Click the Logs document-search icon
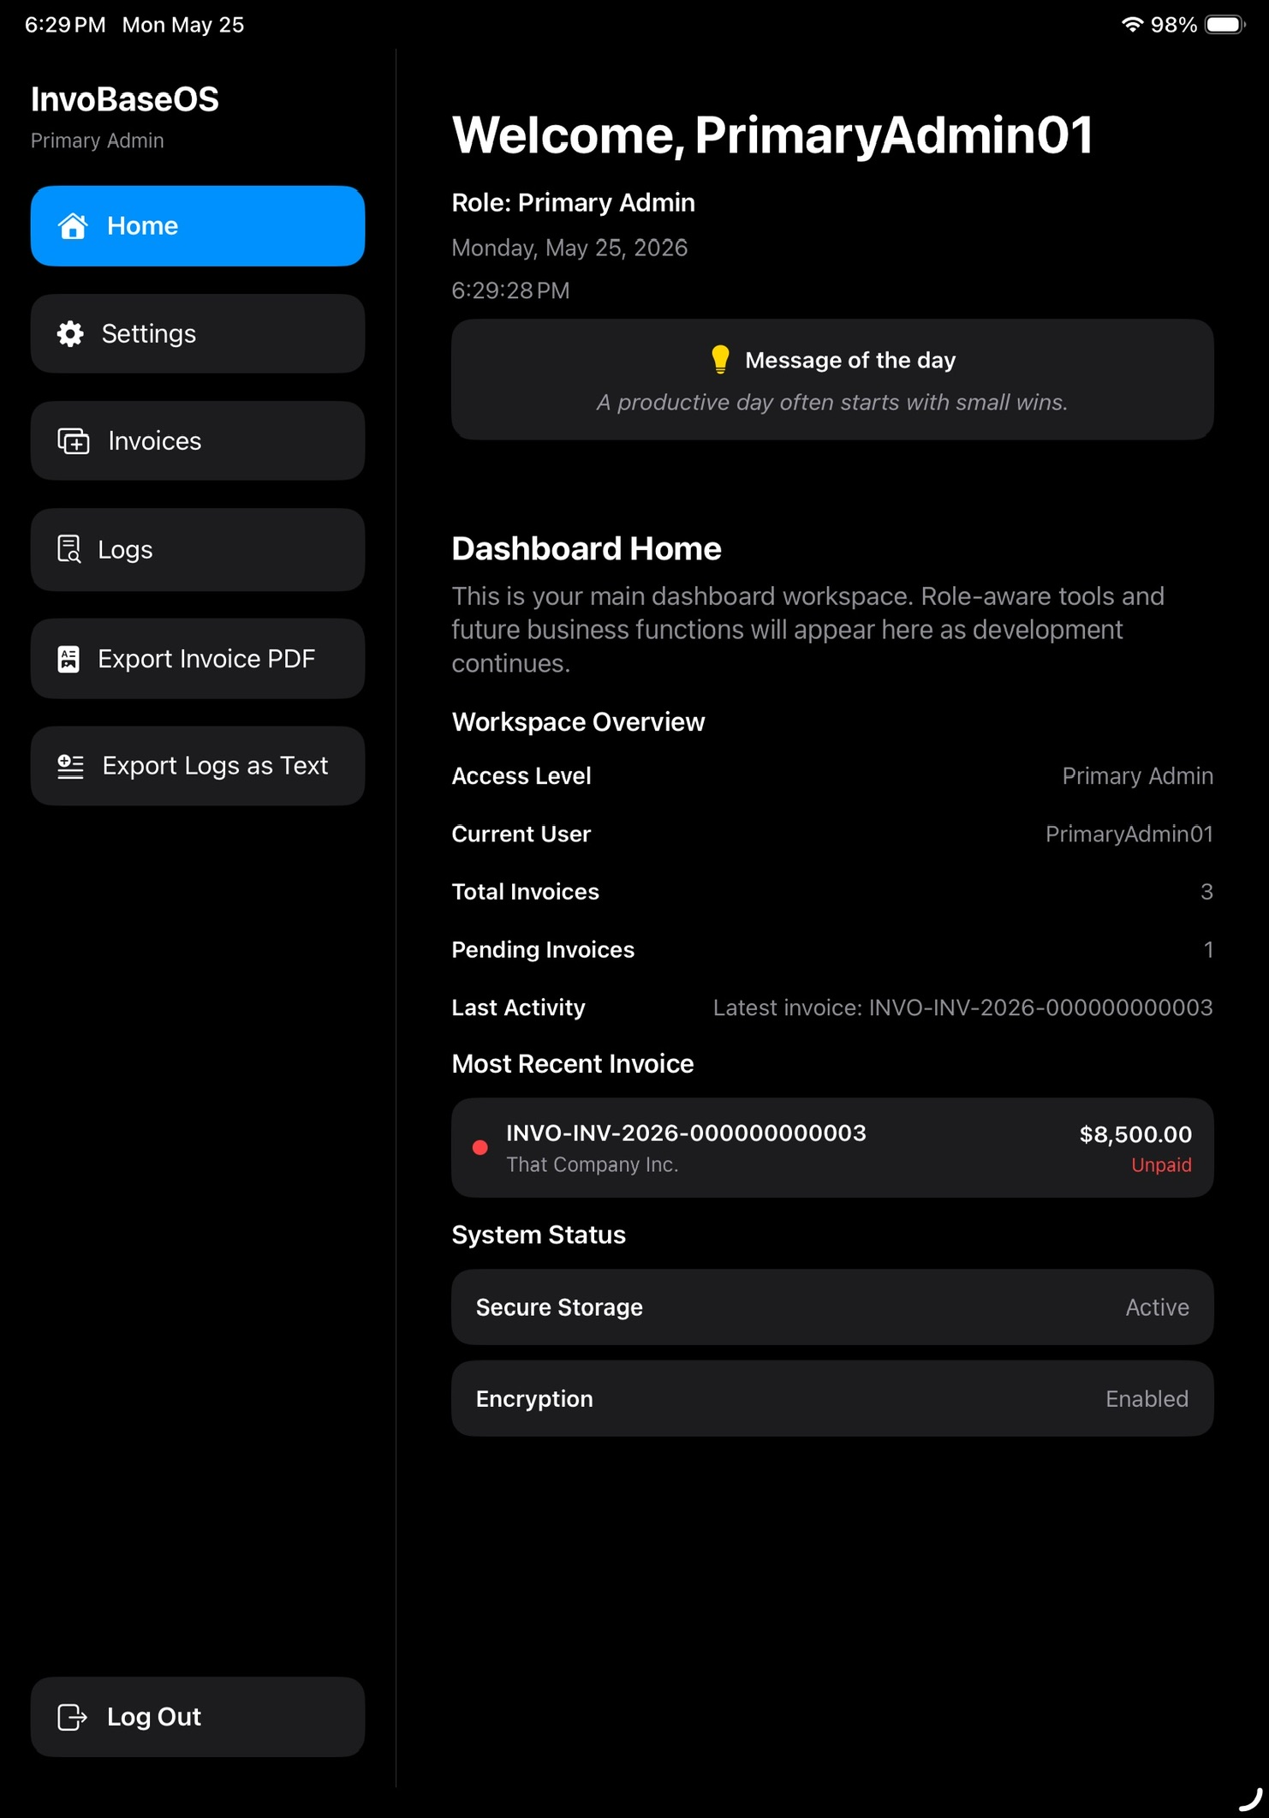 (69, 549)
